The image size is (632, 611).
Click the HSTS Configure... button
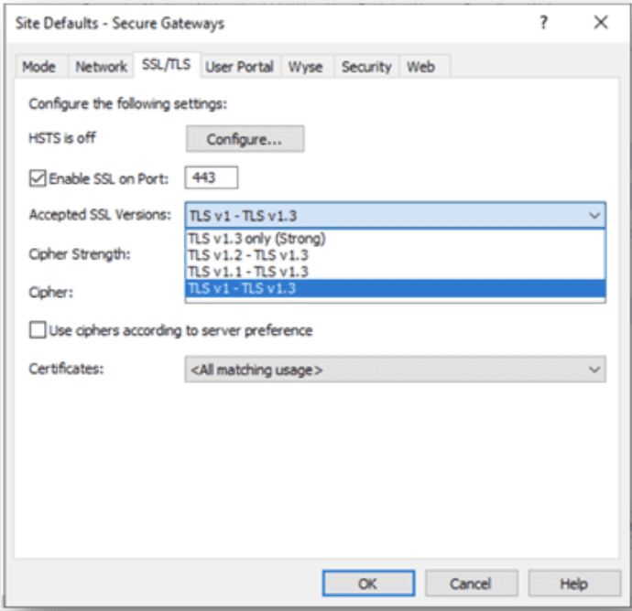click(x=245, y=139)
